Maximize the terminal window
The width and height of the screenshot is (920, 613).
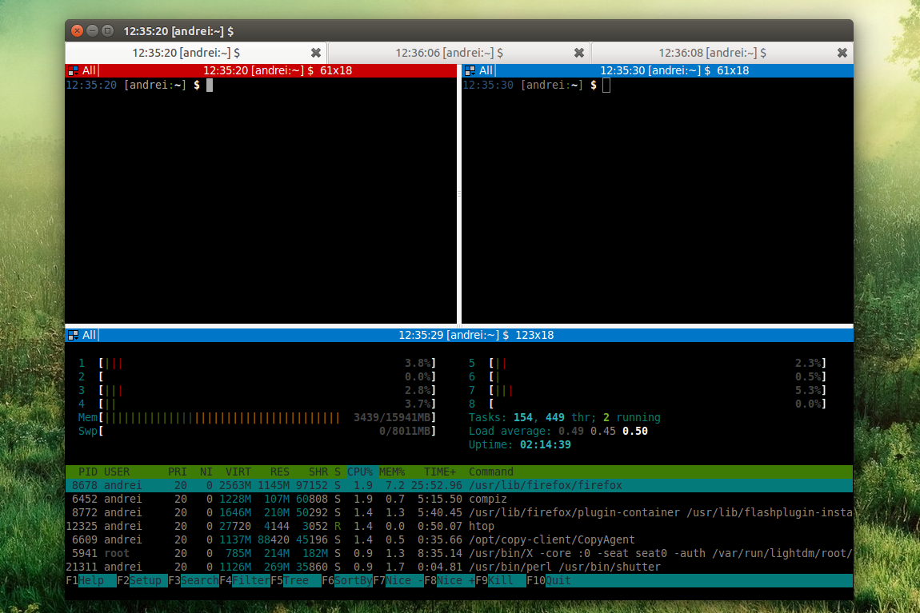click(107, 30)
